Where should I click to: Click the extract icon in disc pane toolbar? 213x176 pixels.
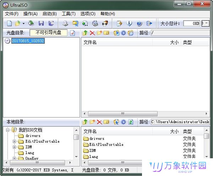[116, 33]
